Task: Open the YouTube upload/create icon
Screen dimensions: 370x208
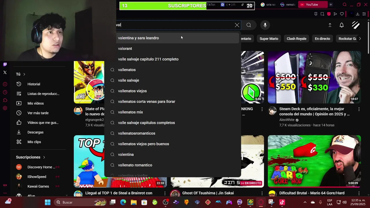Action: pos(330,25)
